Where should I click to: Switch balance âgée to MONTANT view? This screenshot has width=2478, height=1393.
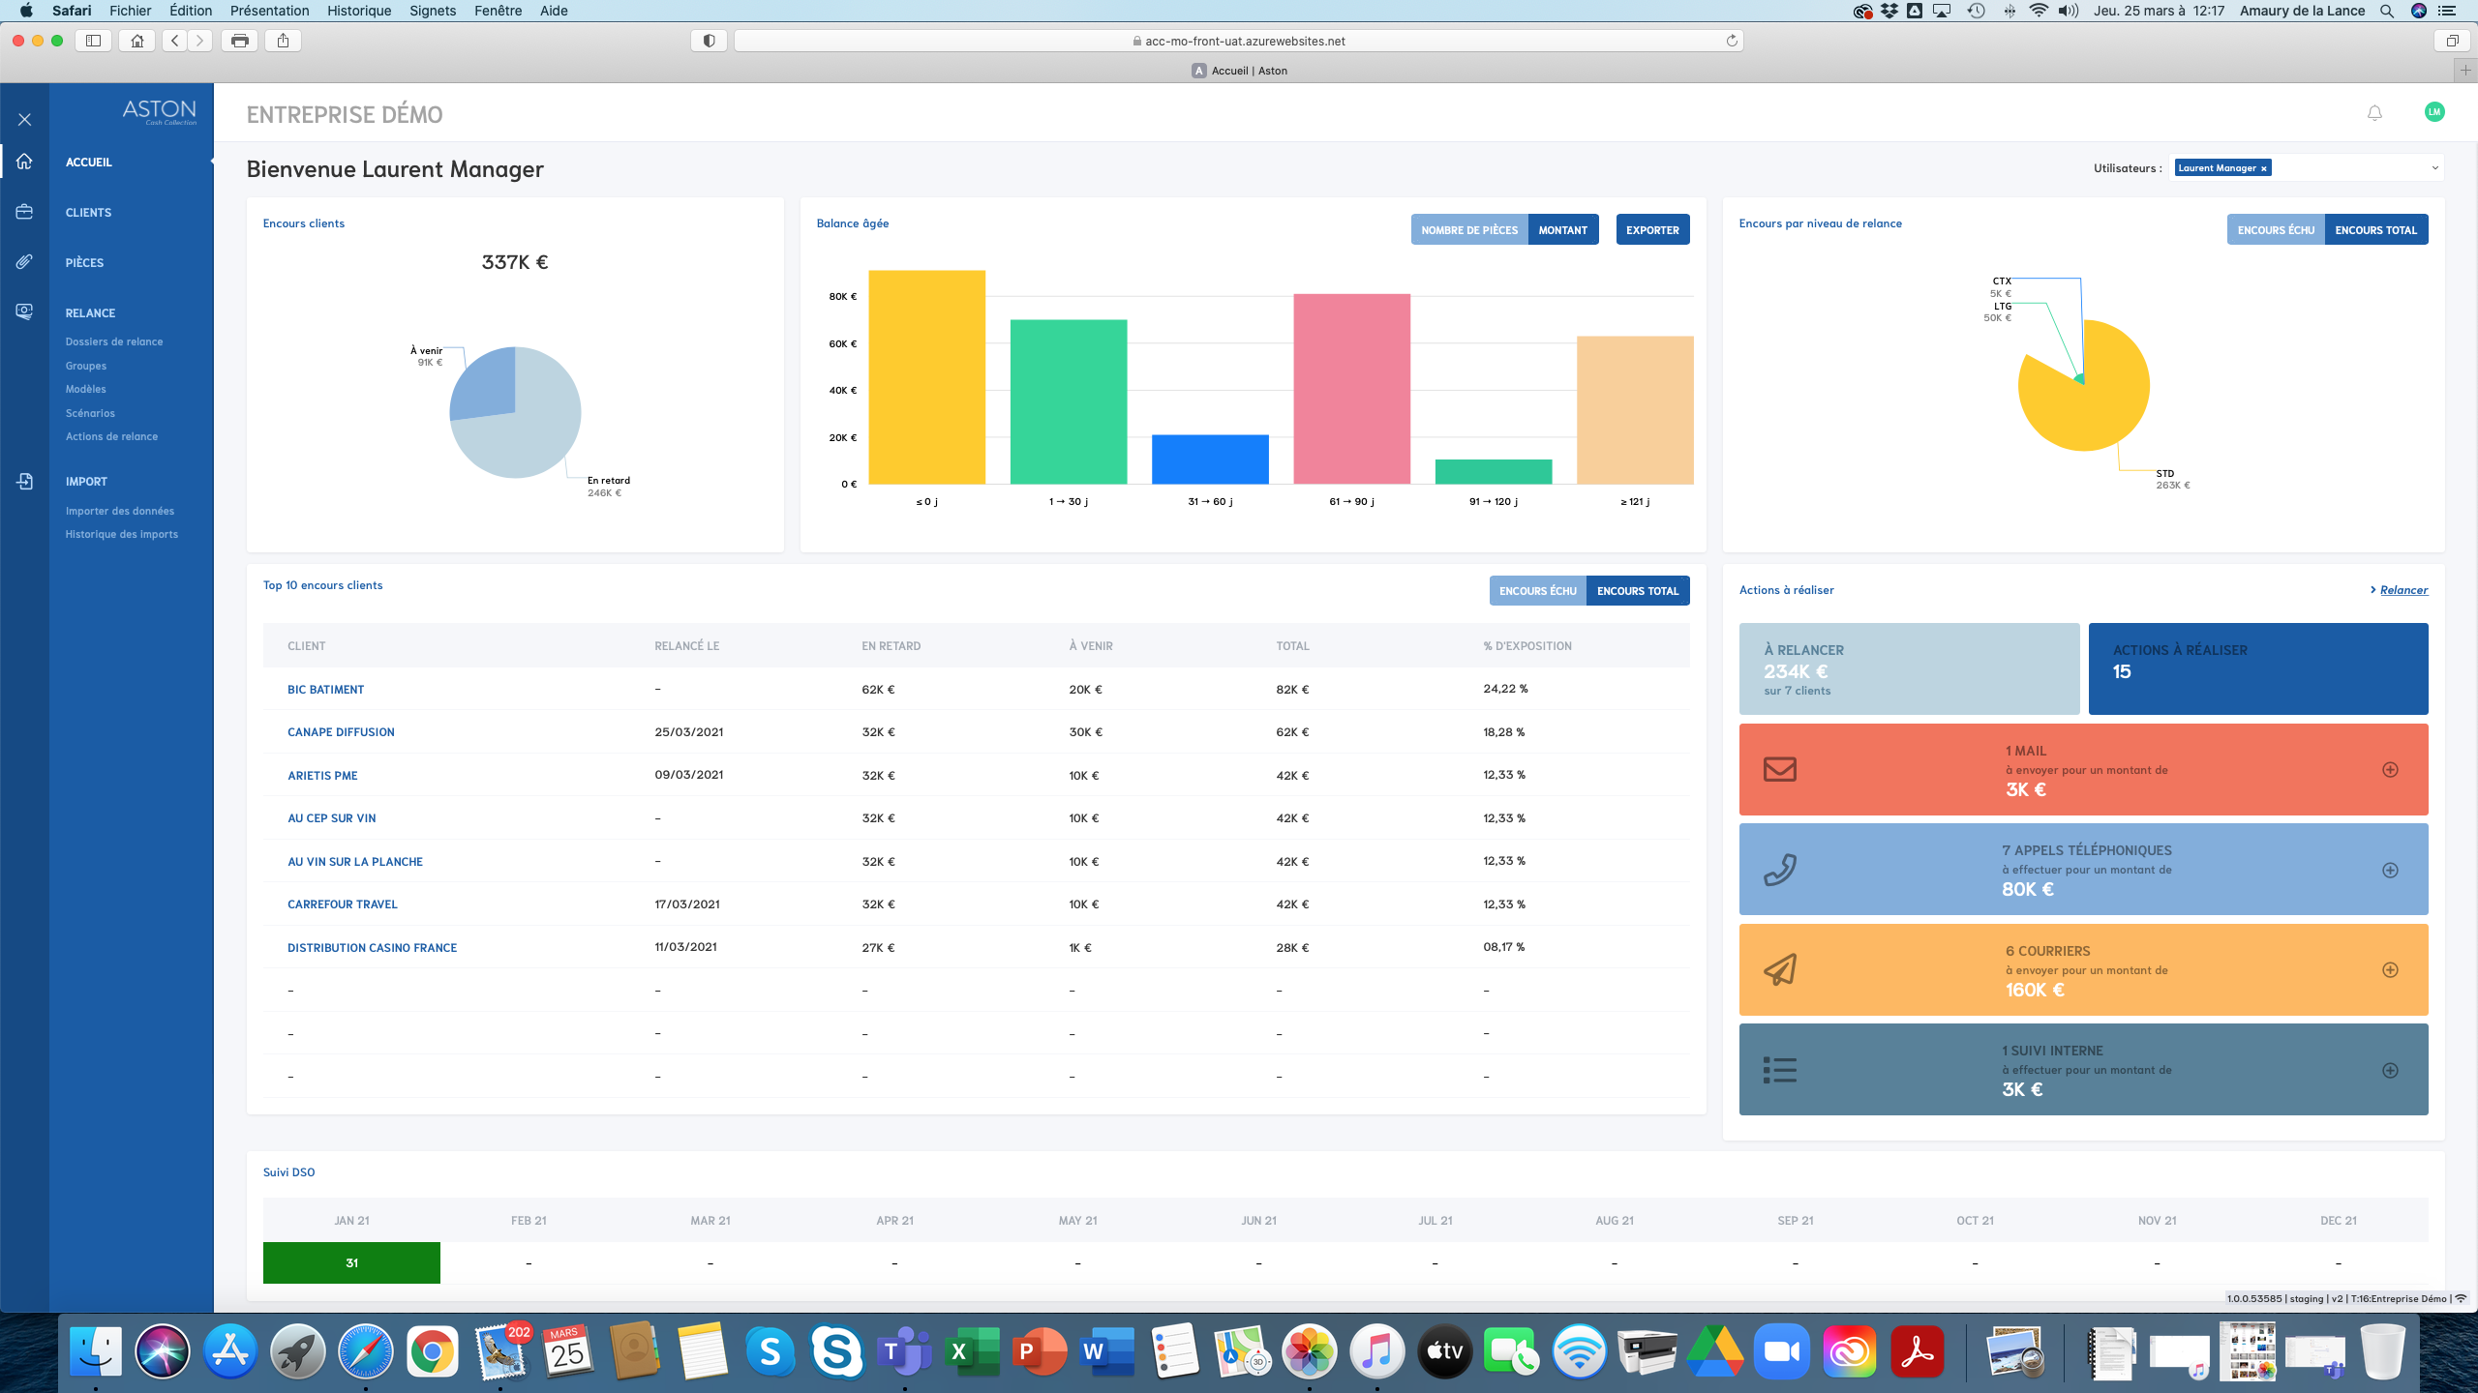(x=1562, y=229)
